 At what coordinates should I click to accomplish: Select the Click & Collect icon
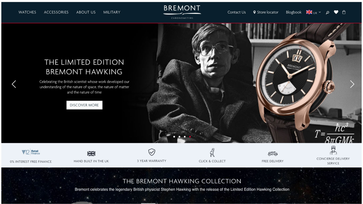pyautogui.click(x=212, y=153)
